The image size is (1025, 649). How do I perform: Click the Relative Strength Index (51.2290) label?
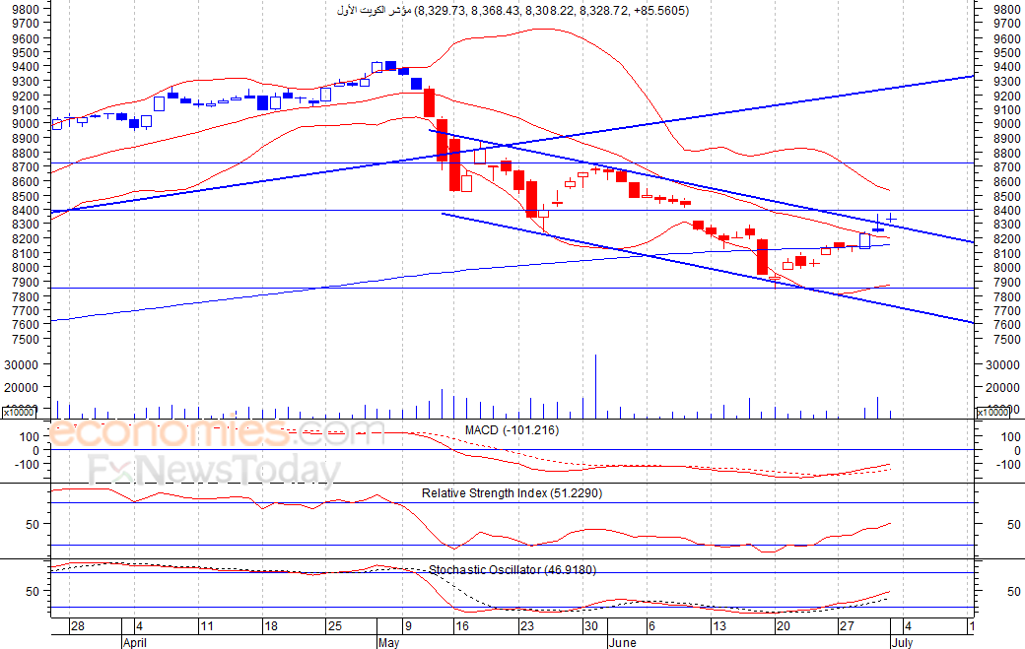pyautogui.click(x=512, y=493)
